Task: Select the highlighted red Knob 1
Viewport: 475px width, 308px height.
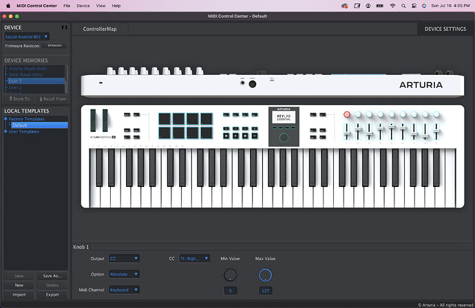Action: click(x=347, y=115)
